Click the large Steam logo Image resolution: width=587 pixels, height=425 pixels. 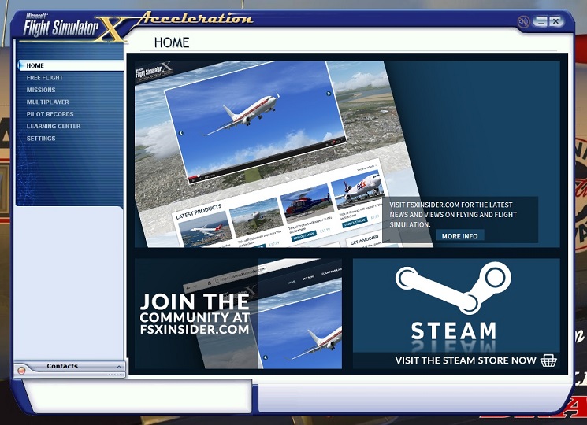coord(454,288)
